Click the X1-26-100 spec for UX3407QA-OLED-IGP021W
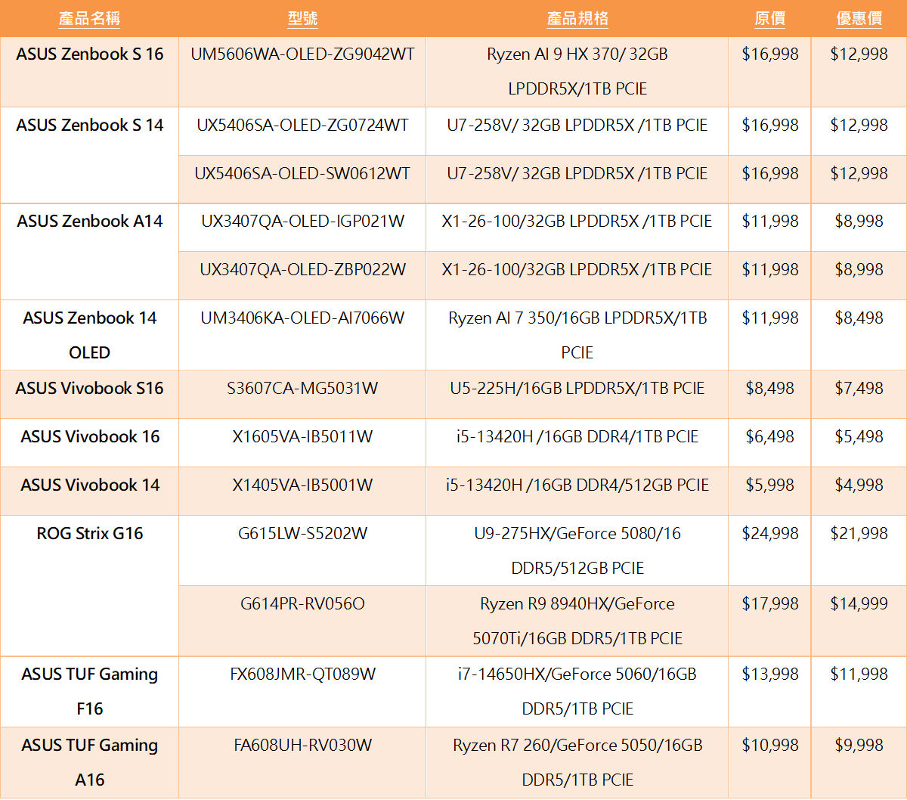 tap(577, 221)
